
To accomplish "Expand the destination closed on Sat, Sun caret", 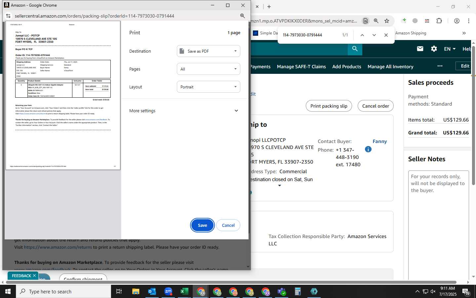I will click(x=279, y=186).
